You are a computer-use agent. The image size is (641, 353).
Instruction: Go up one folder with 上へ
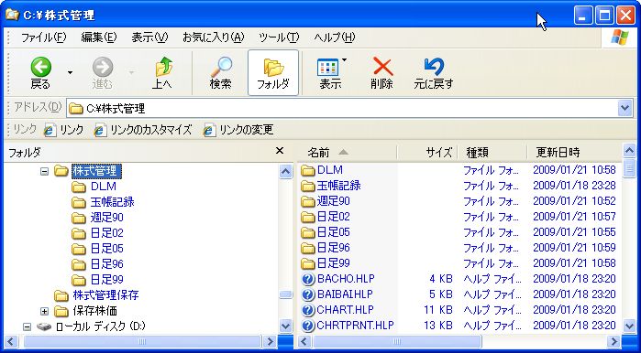(x=162, y=73)
